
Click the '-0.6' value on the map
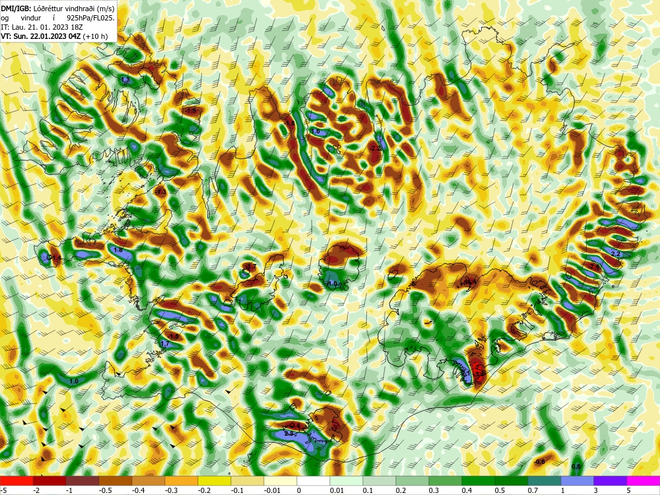coord(539,462)
